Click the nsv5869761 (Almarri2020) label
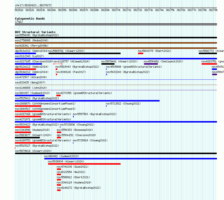This screenshot has height=200, width=224. click(66, 51)
